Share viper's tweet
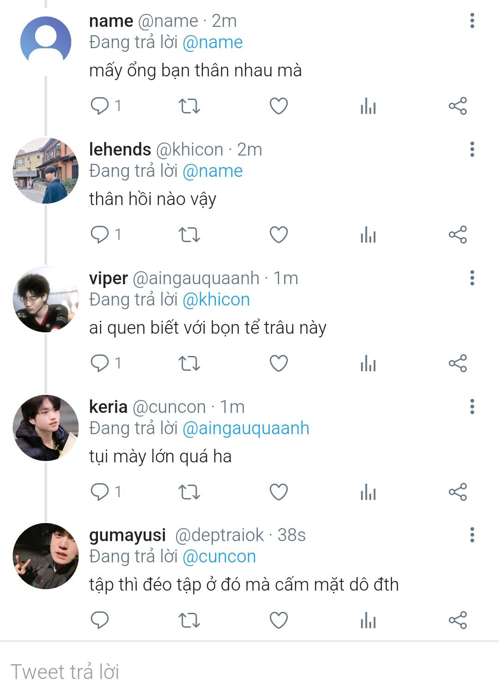Screen dimensions: 499x698 (457, 363)
